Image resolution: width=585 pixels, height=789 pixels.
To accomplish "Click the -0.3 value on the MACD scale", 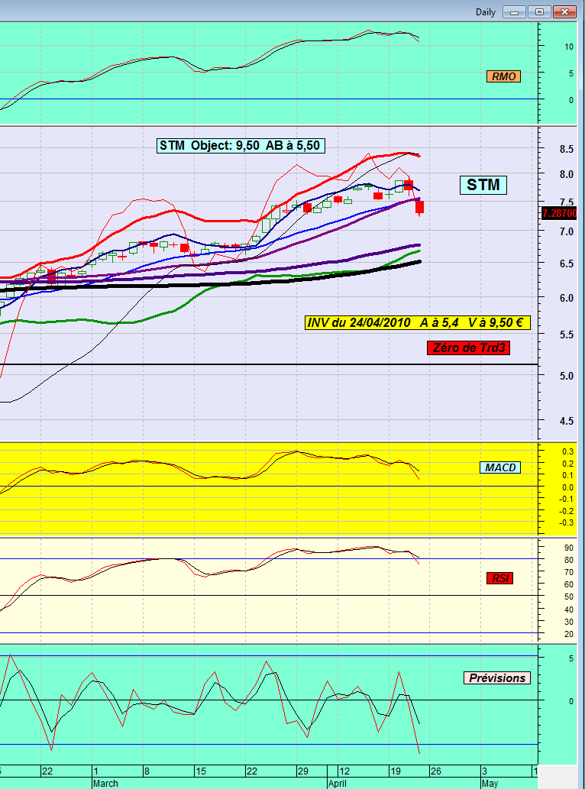I will point(567,522).
